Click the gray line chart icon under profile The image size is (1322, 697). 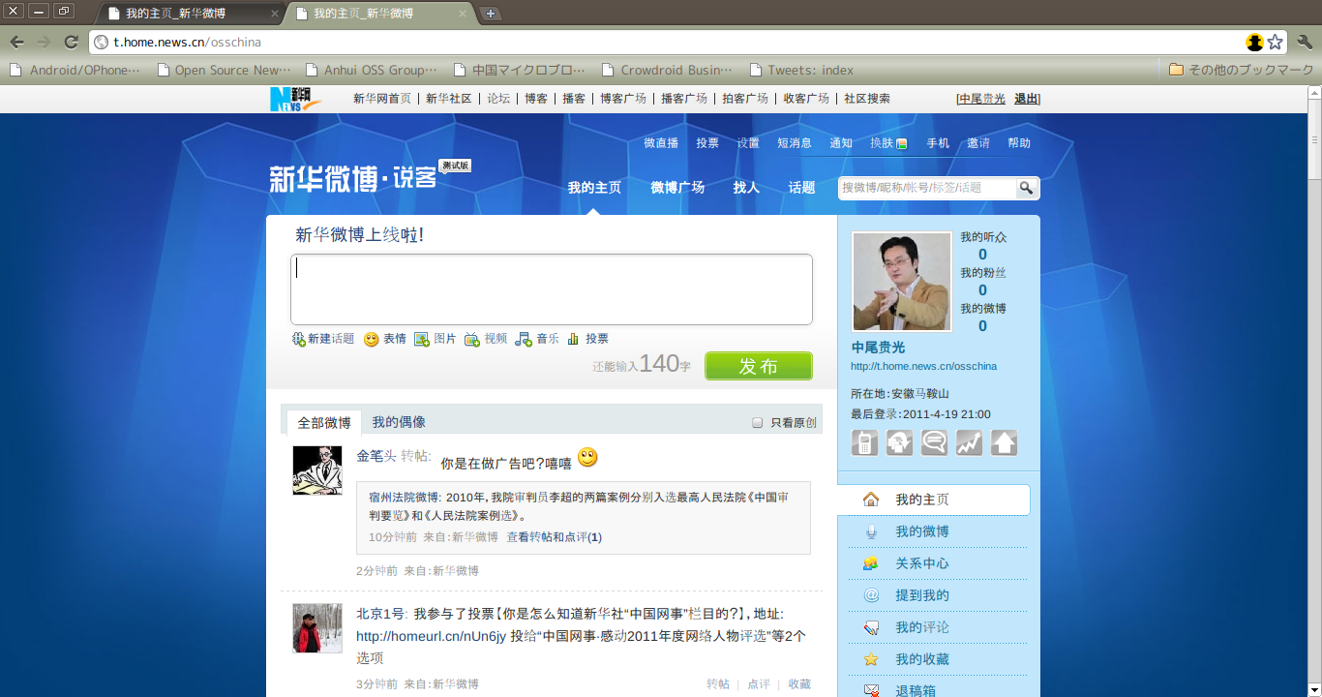point(969,442)
